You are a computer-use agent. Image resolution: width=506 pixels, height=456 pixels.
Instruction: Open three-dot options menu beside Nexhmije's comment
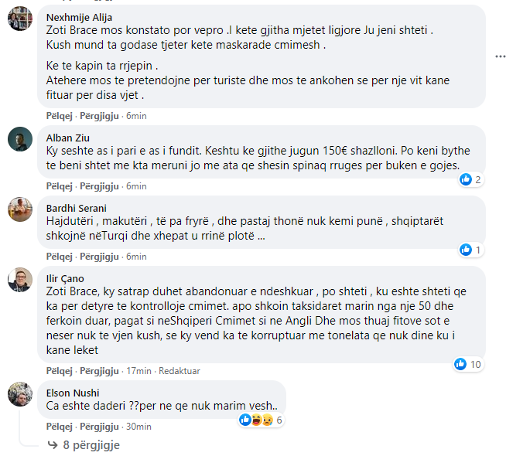499,58
